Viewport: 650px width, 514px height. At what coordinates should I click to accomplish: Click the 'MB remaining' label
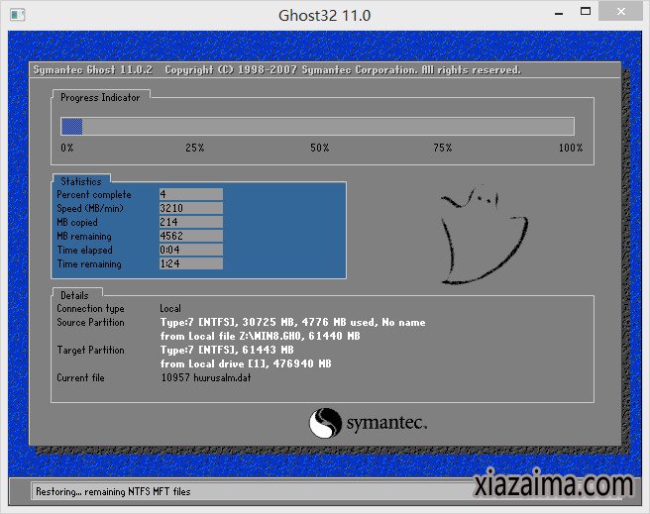tap(84, 236)
